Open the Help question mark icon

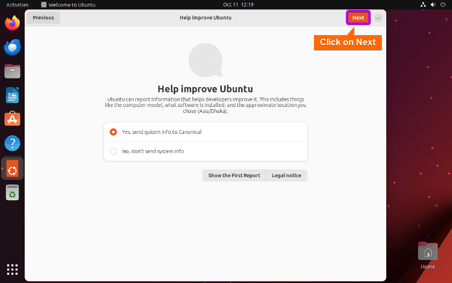[x=12, y=143]
